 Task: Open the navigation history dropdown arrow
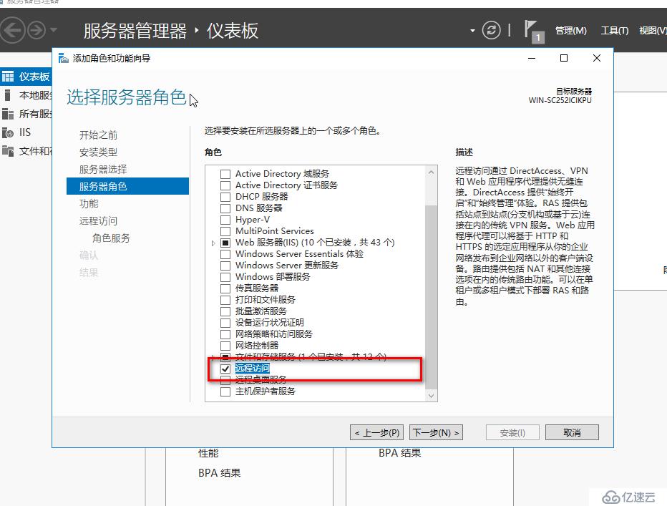[54, 31]
